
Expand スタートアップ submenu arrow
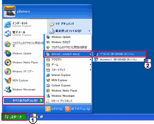coord(90,70)
